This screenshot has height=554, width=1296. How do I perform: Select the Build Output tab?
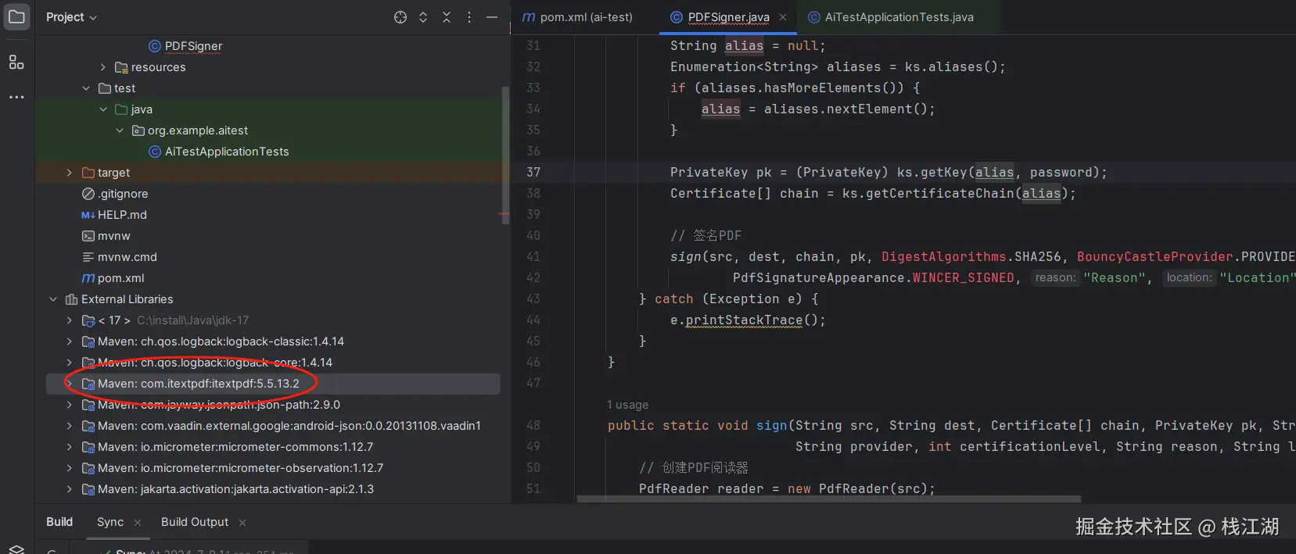195,522
